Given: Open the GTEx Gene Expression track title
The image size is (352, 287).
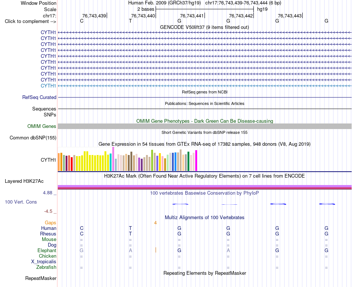Looking at the screenshot, I should (x=204, y=144).
